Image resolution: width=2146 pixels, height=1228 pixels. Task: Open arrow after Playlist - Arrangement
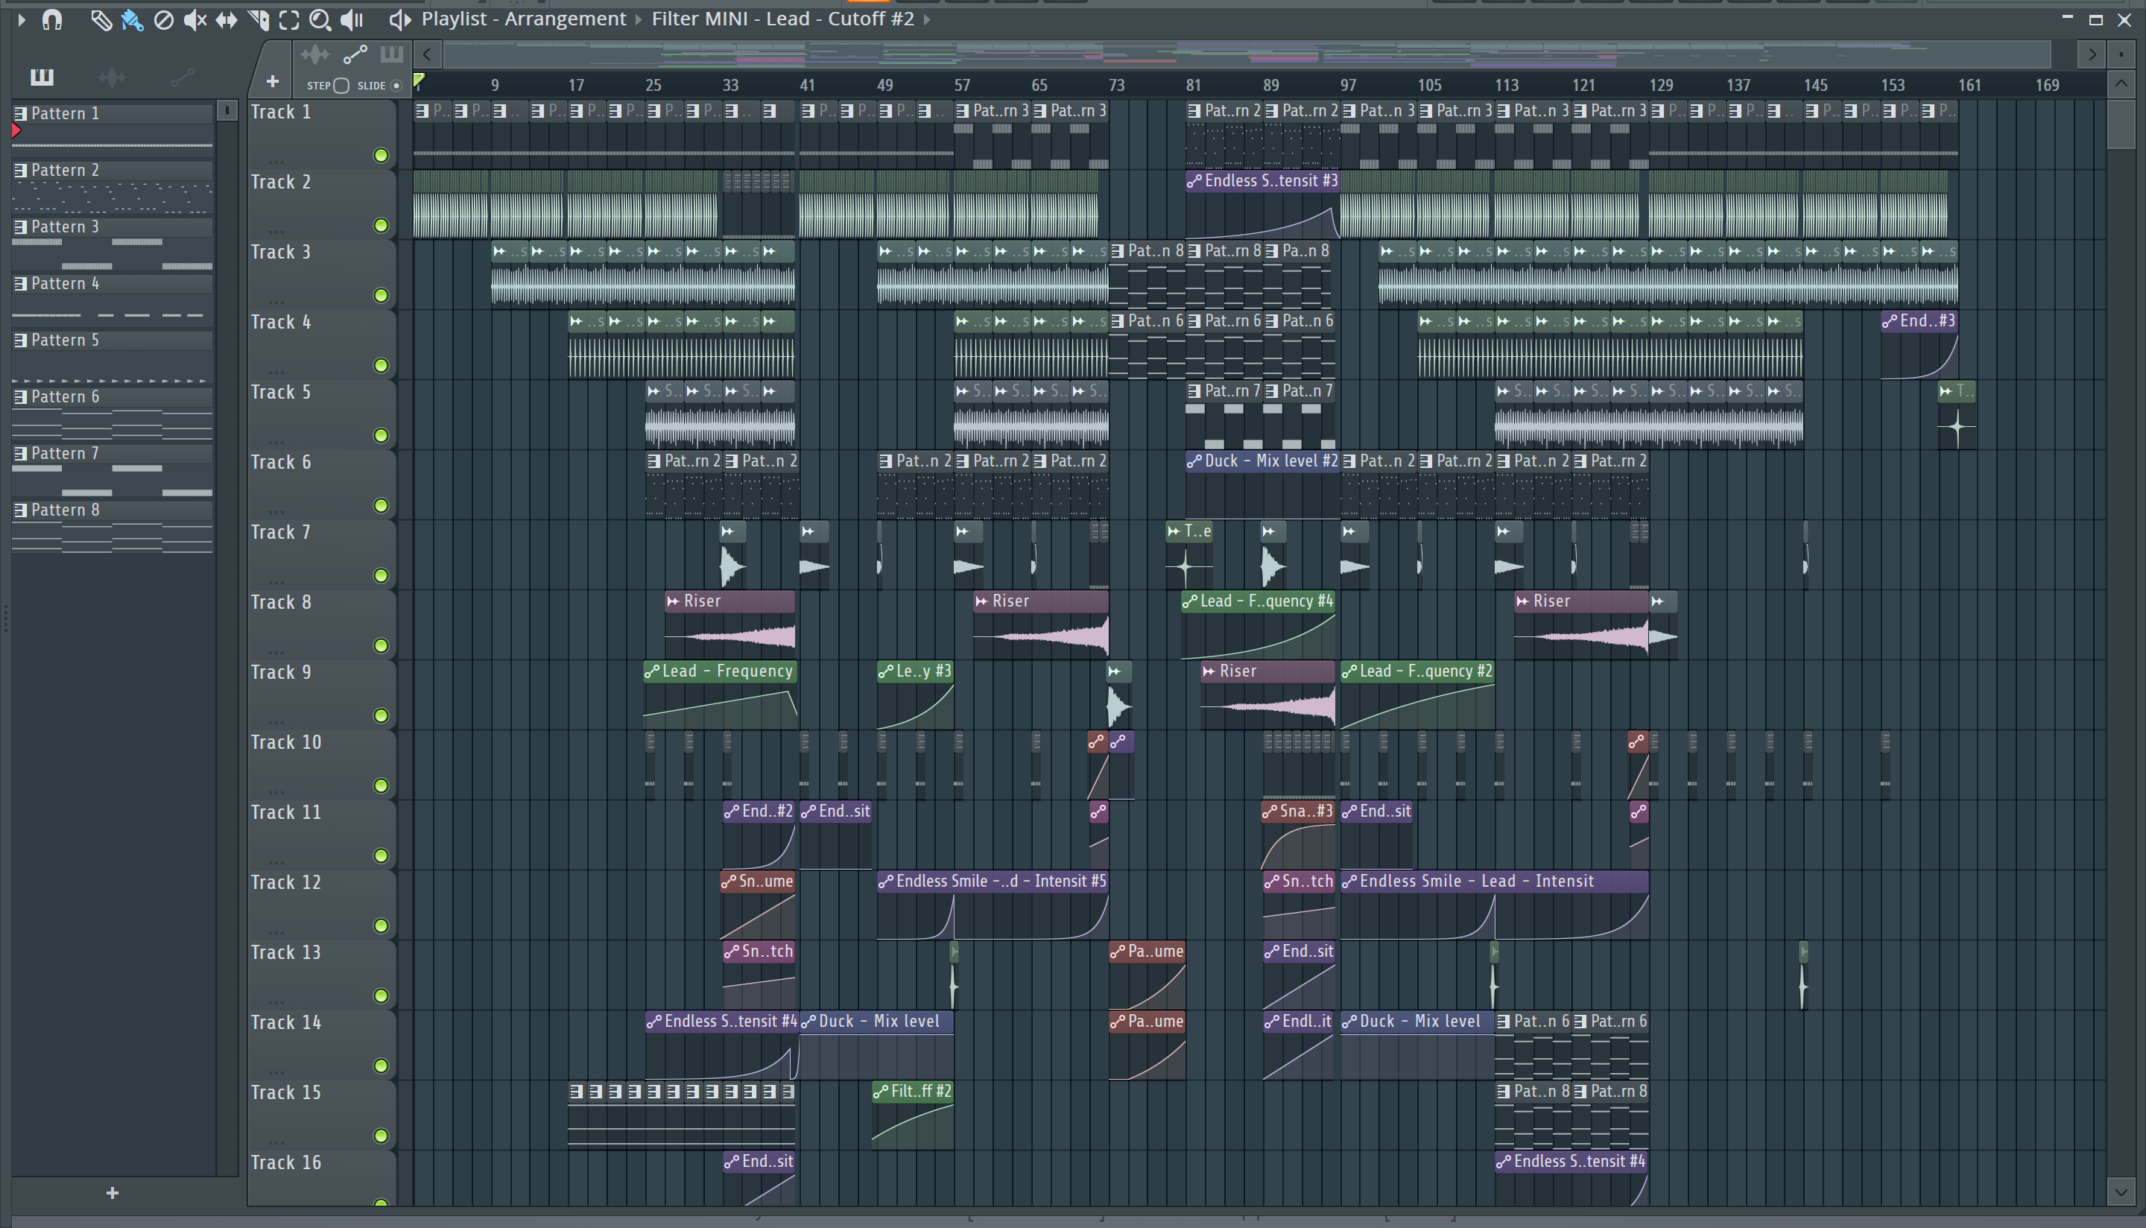[639, 19]
